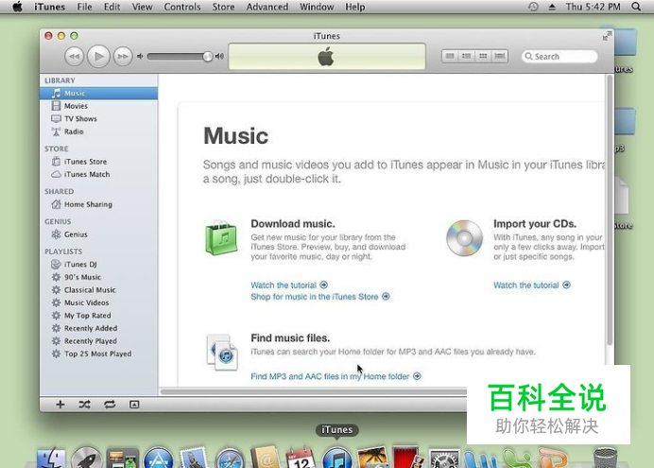654x468 pixels.
Task: Toggle shuffle at the window bottom
Action: (85, 405)
